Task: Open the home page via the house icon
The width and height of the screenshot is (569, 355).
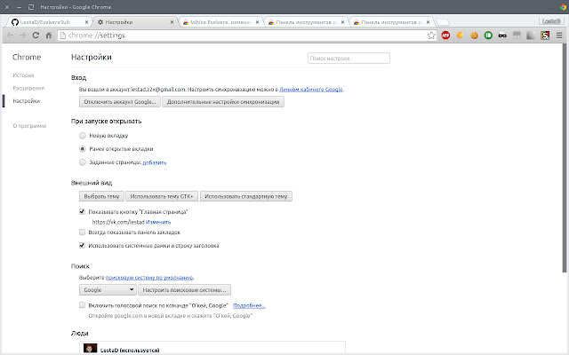Action: pyautogui.click(x=49, y=35)
